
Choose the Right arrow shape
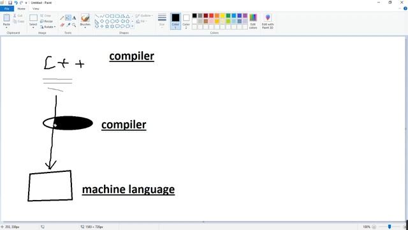click(x=117, y=21)
